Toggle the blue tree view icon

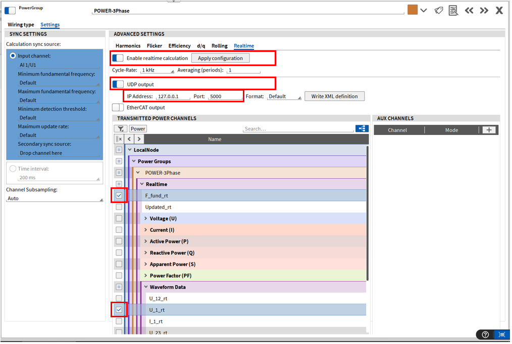[362, 128]
